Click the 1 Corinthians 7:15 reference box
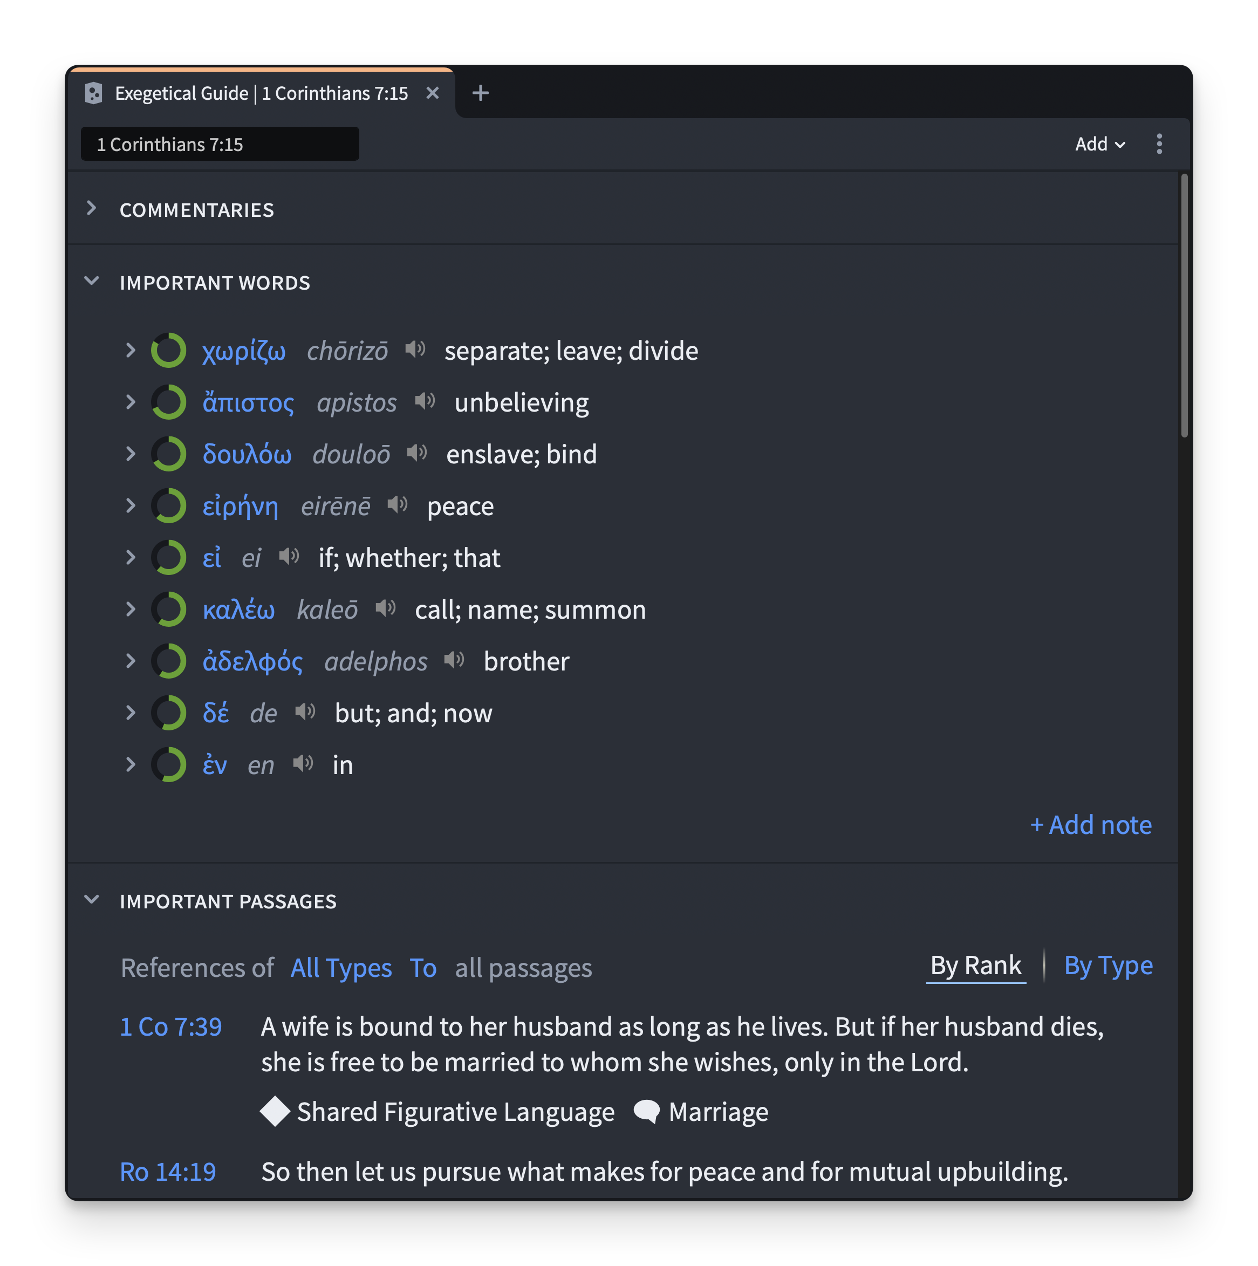This screenshot has width=1258, height=1266. tap(220, 144)
